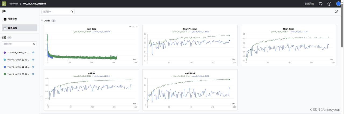
Task: Open the train_loss chart more options
Action: 137,27
